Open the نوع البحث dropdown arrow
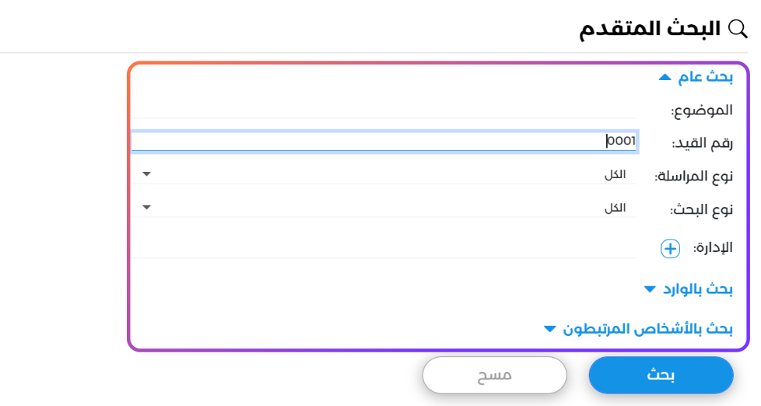 click(146, 208)
